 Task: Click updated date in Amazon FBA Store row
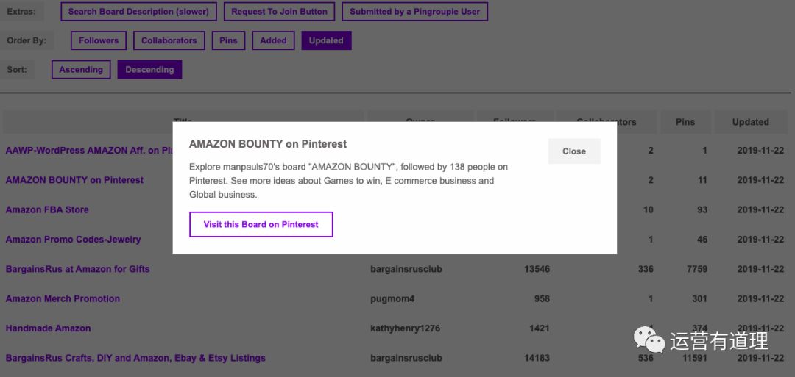click(x=760, y=209)
